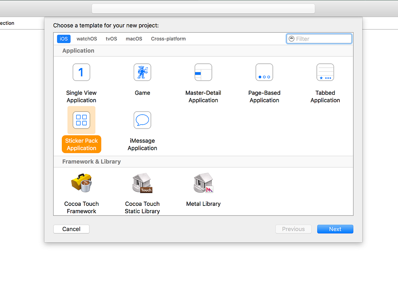The width and height of the screenshot is (398, 308).
Task: Select the Master-Detail Application template icon
Action: coord(203,72)
